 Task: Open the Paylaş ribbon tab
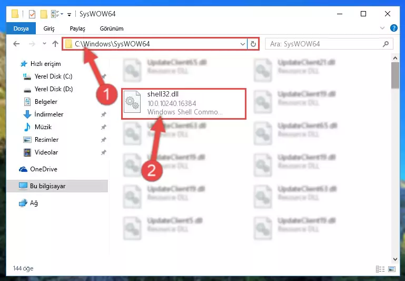77,28
